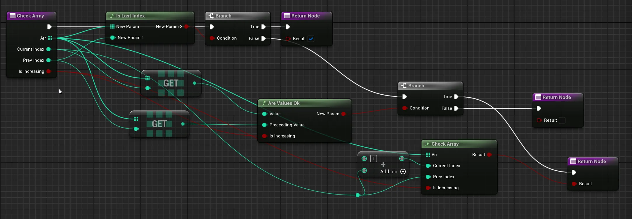The image size is (632, 219).
Task: Click the True exec pin of the Branch fed by Are Values Ok
Action: tap(456, 97)
